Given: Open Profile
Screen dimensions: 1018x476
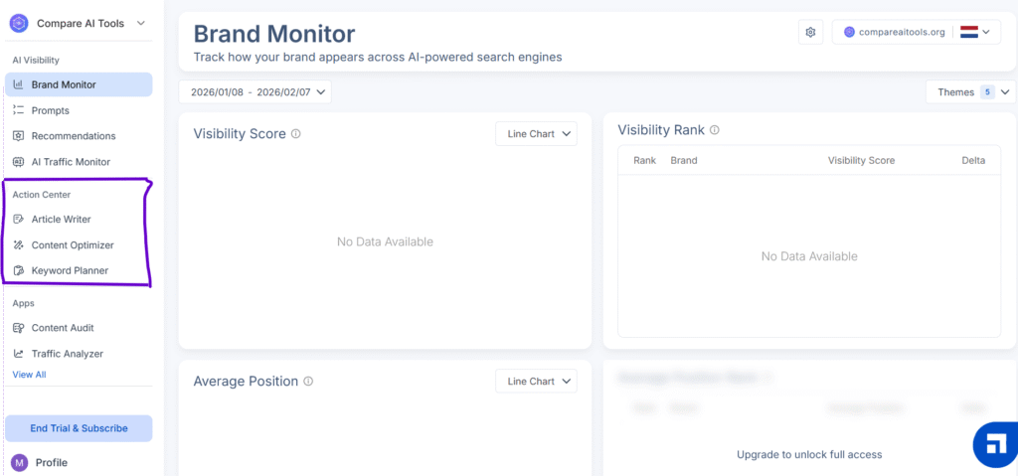Looking at the screenshot, I should (x=52, y=462).
